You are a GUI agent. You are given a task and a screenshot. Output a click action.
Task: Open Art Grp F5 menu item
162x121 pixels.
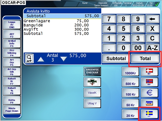tap(12, 62)
